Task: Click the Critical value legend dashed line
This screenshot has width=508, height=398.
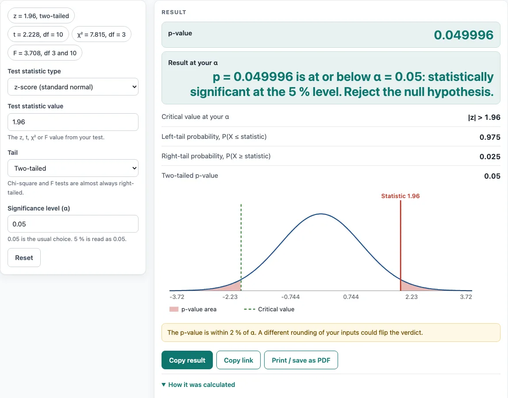Action: 250,309
